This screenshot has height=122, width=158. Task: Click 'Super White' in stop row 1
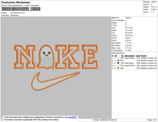(130, 58)
